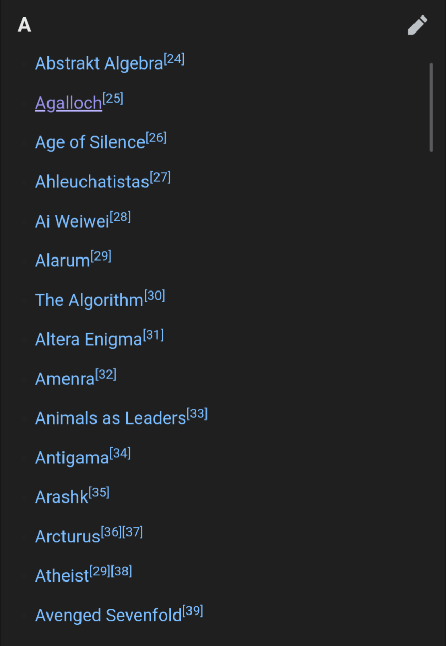The height and width of the screenshot is (646, 446).
Task: Tap the Amenra link
Action: [65, 379]
